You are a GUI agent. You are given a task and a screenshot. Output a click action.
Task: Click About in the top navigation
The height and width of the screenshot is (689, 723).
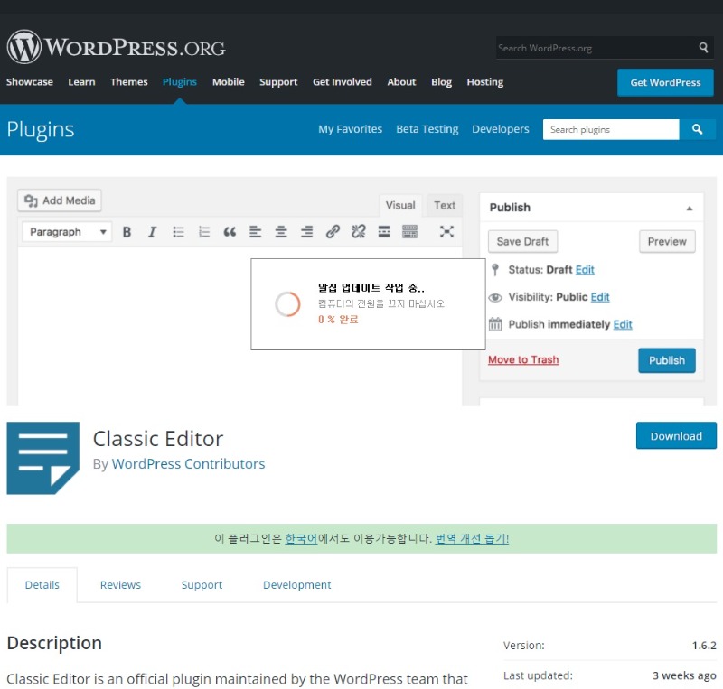pos(401,82)
